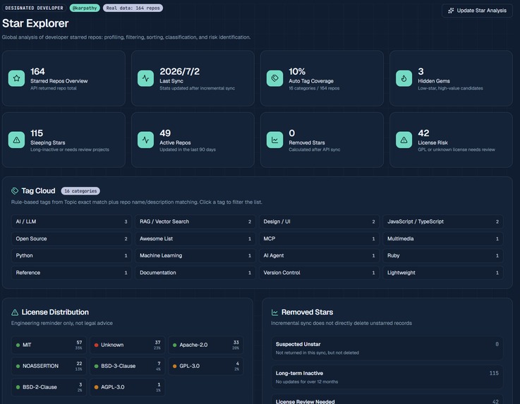Image resolution: width=520 pixels, height=404 pixels.
Task: Click the AGPL-3.0 license entry
Action: (x=127, y=387)
